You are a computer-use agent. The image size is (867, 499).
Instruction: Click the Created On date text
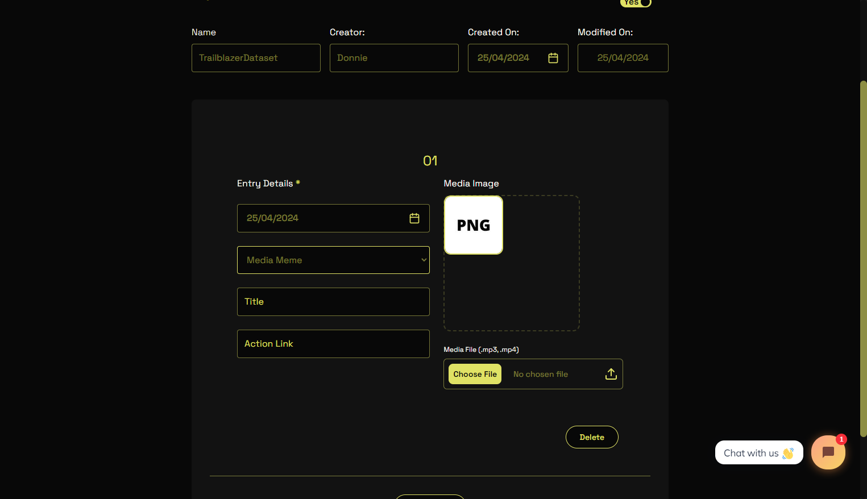pyautogui.click(x=503, y=58)
